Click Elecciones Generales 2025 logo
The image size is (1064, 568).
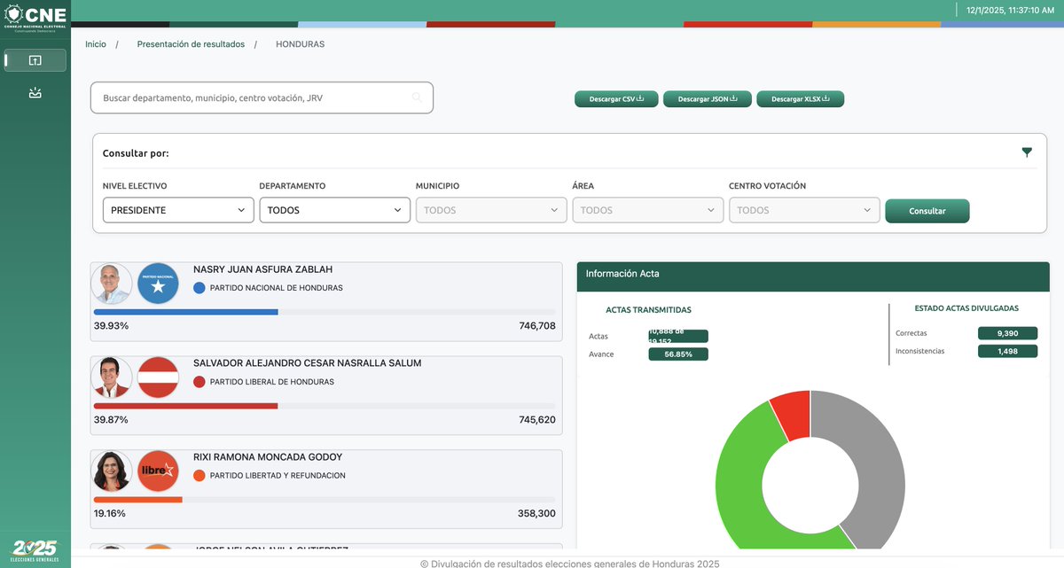[35, 551]
